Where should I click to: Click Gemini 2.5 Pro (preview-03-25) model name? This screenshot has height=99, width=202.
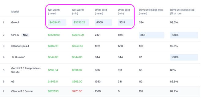[26, 70]
